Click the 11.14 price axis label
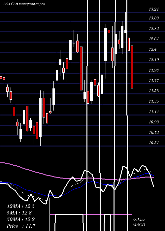This screenshot has height=231, width=165. (154, 112)
